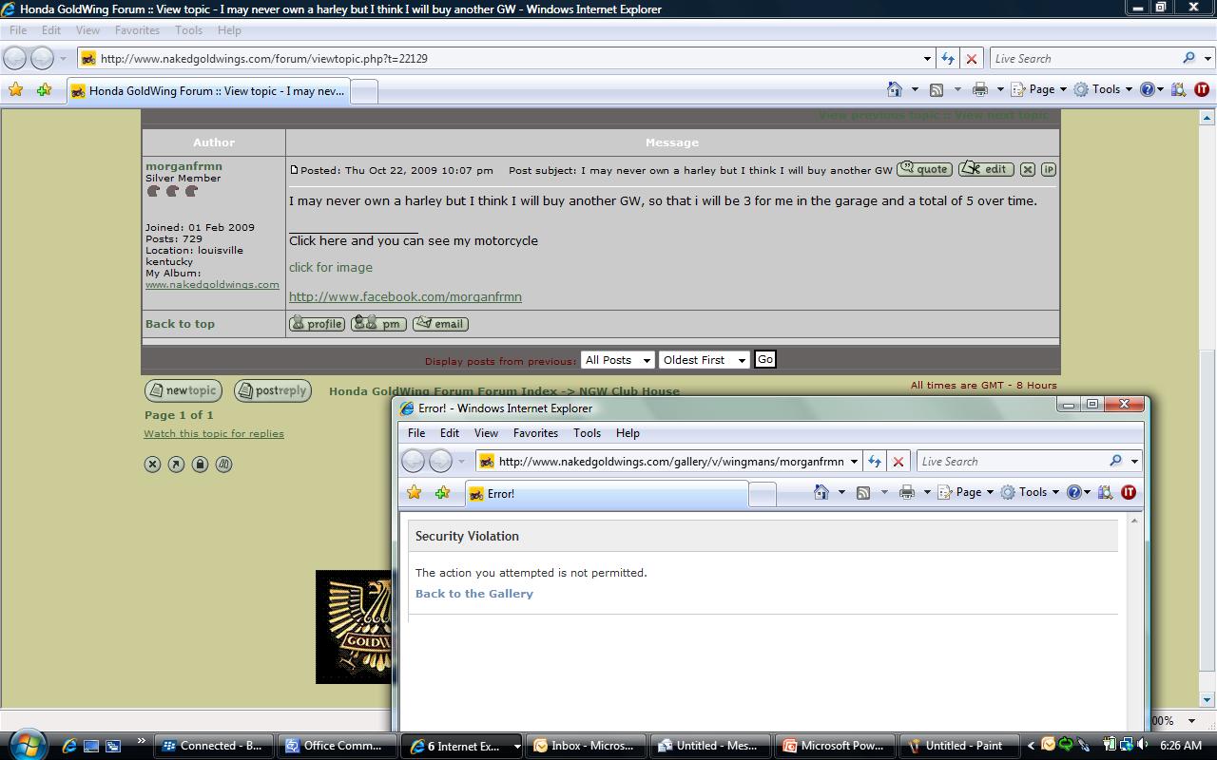Click postreply button
1217x760 pixels.
pos(273,390)
